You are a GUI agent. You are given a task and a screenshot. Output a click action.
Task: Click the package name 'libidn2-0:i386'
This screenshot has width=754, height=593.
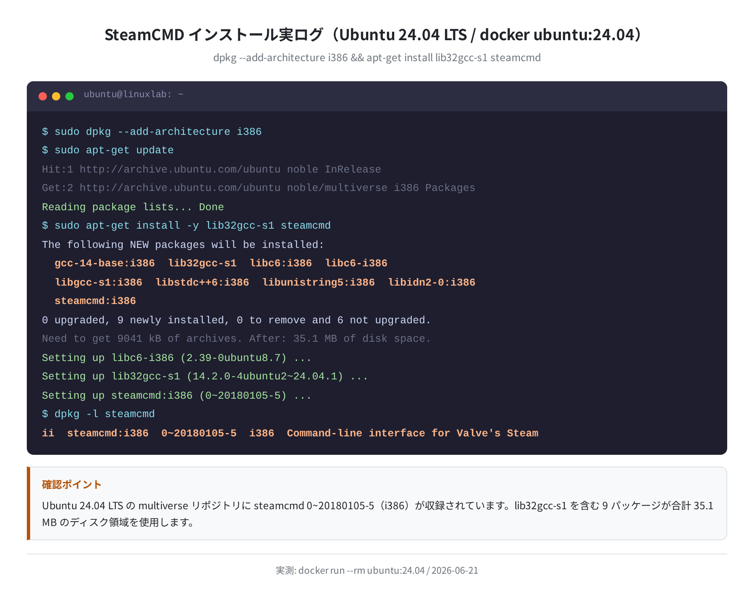pyautogui.click(x=432, y=282)
